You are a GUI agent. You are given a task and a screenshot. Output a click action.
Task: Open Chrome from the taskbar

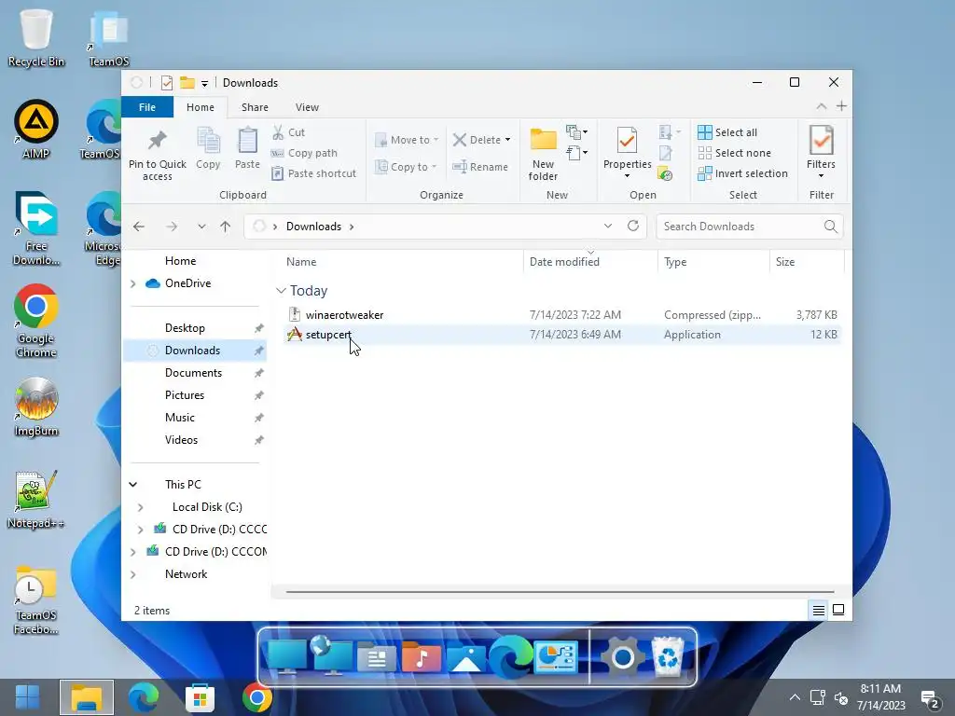(256, 698)
